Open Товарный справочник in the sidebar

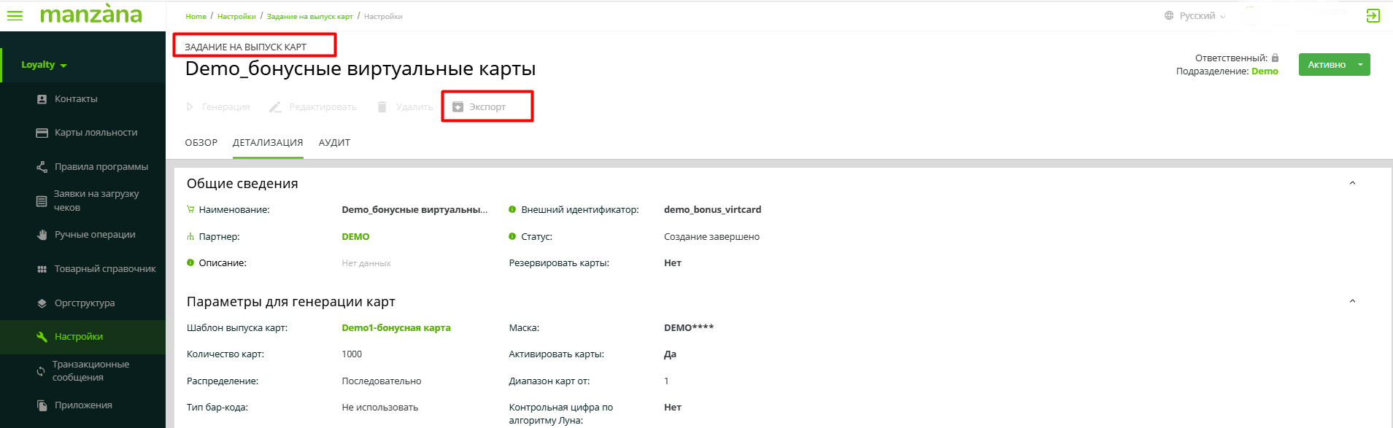point(105,269)
